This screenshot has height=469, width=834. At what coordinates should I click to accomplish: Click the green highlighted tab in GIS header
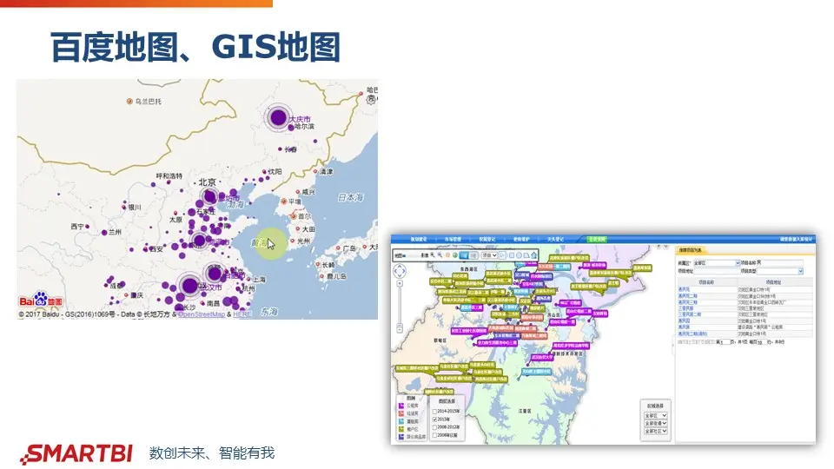597,240
